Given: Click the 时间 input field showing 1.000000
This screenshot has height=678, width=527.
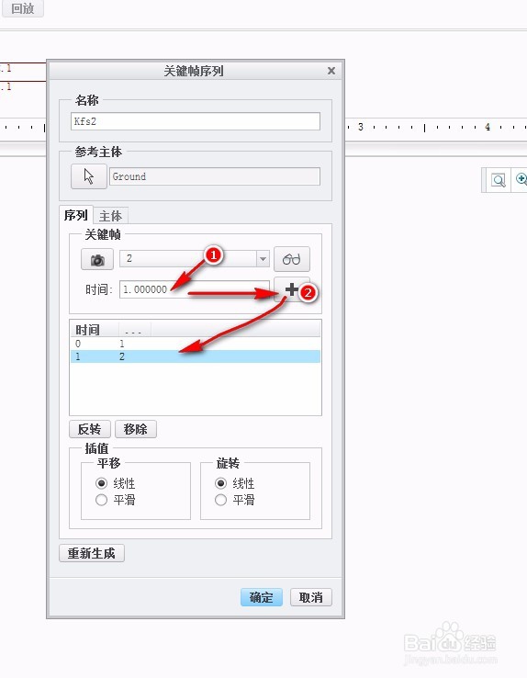Looking at the screenshot, I should coord(195,289).
